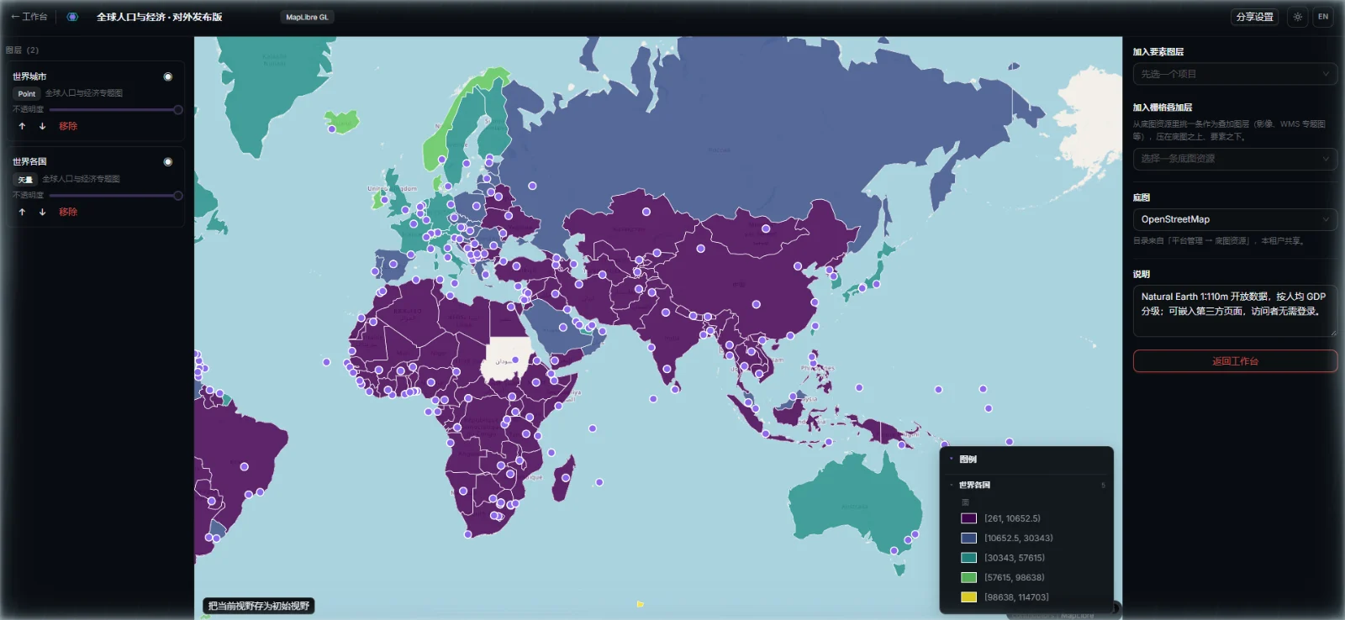1345x620 pixels.
Task: Click the Point type tag of 世界城市
Action: 27,94
